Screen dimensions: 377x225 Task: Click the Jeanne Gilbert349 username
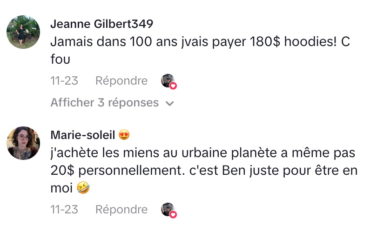pos(101,24)
